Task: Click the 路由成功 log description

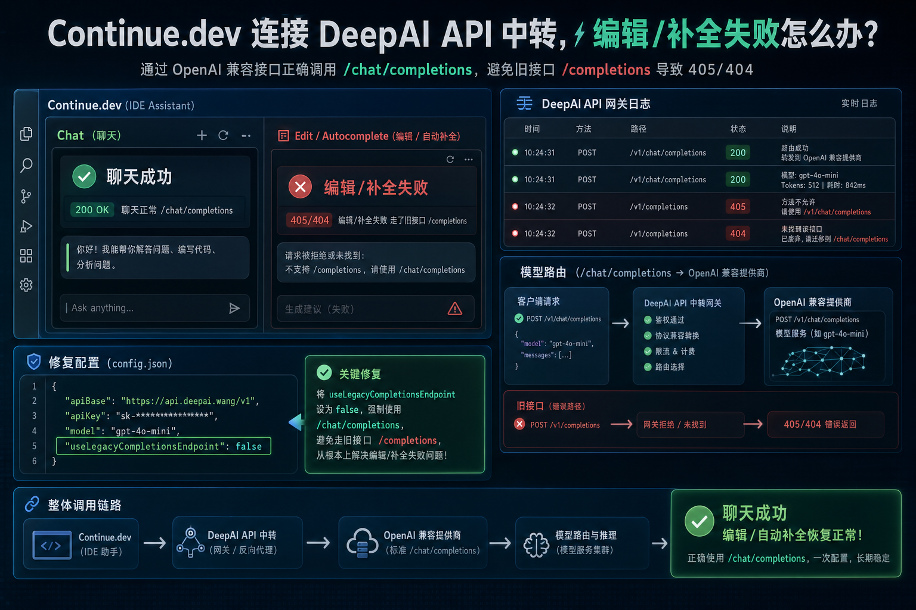Action: pyautogui.click(x=795, y=148)
